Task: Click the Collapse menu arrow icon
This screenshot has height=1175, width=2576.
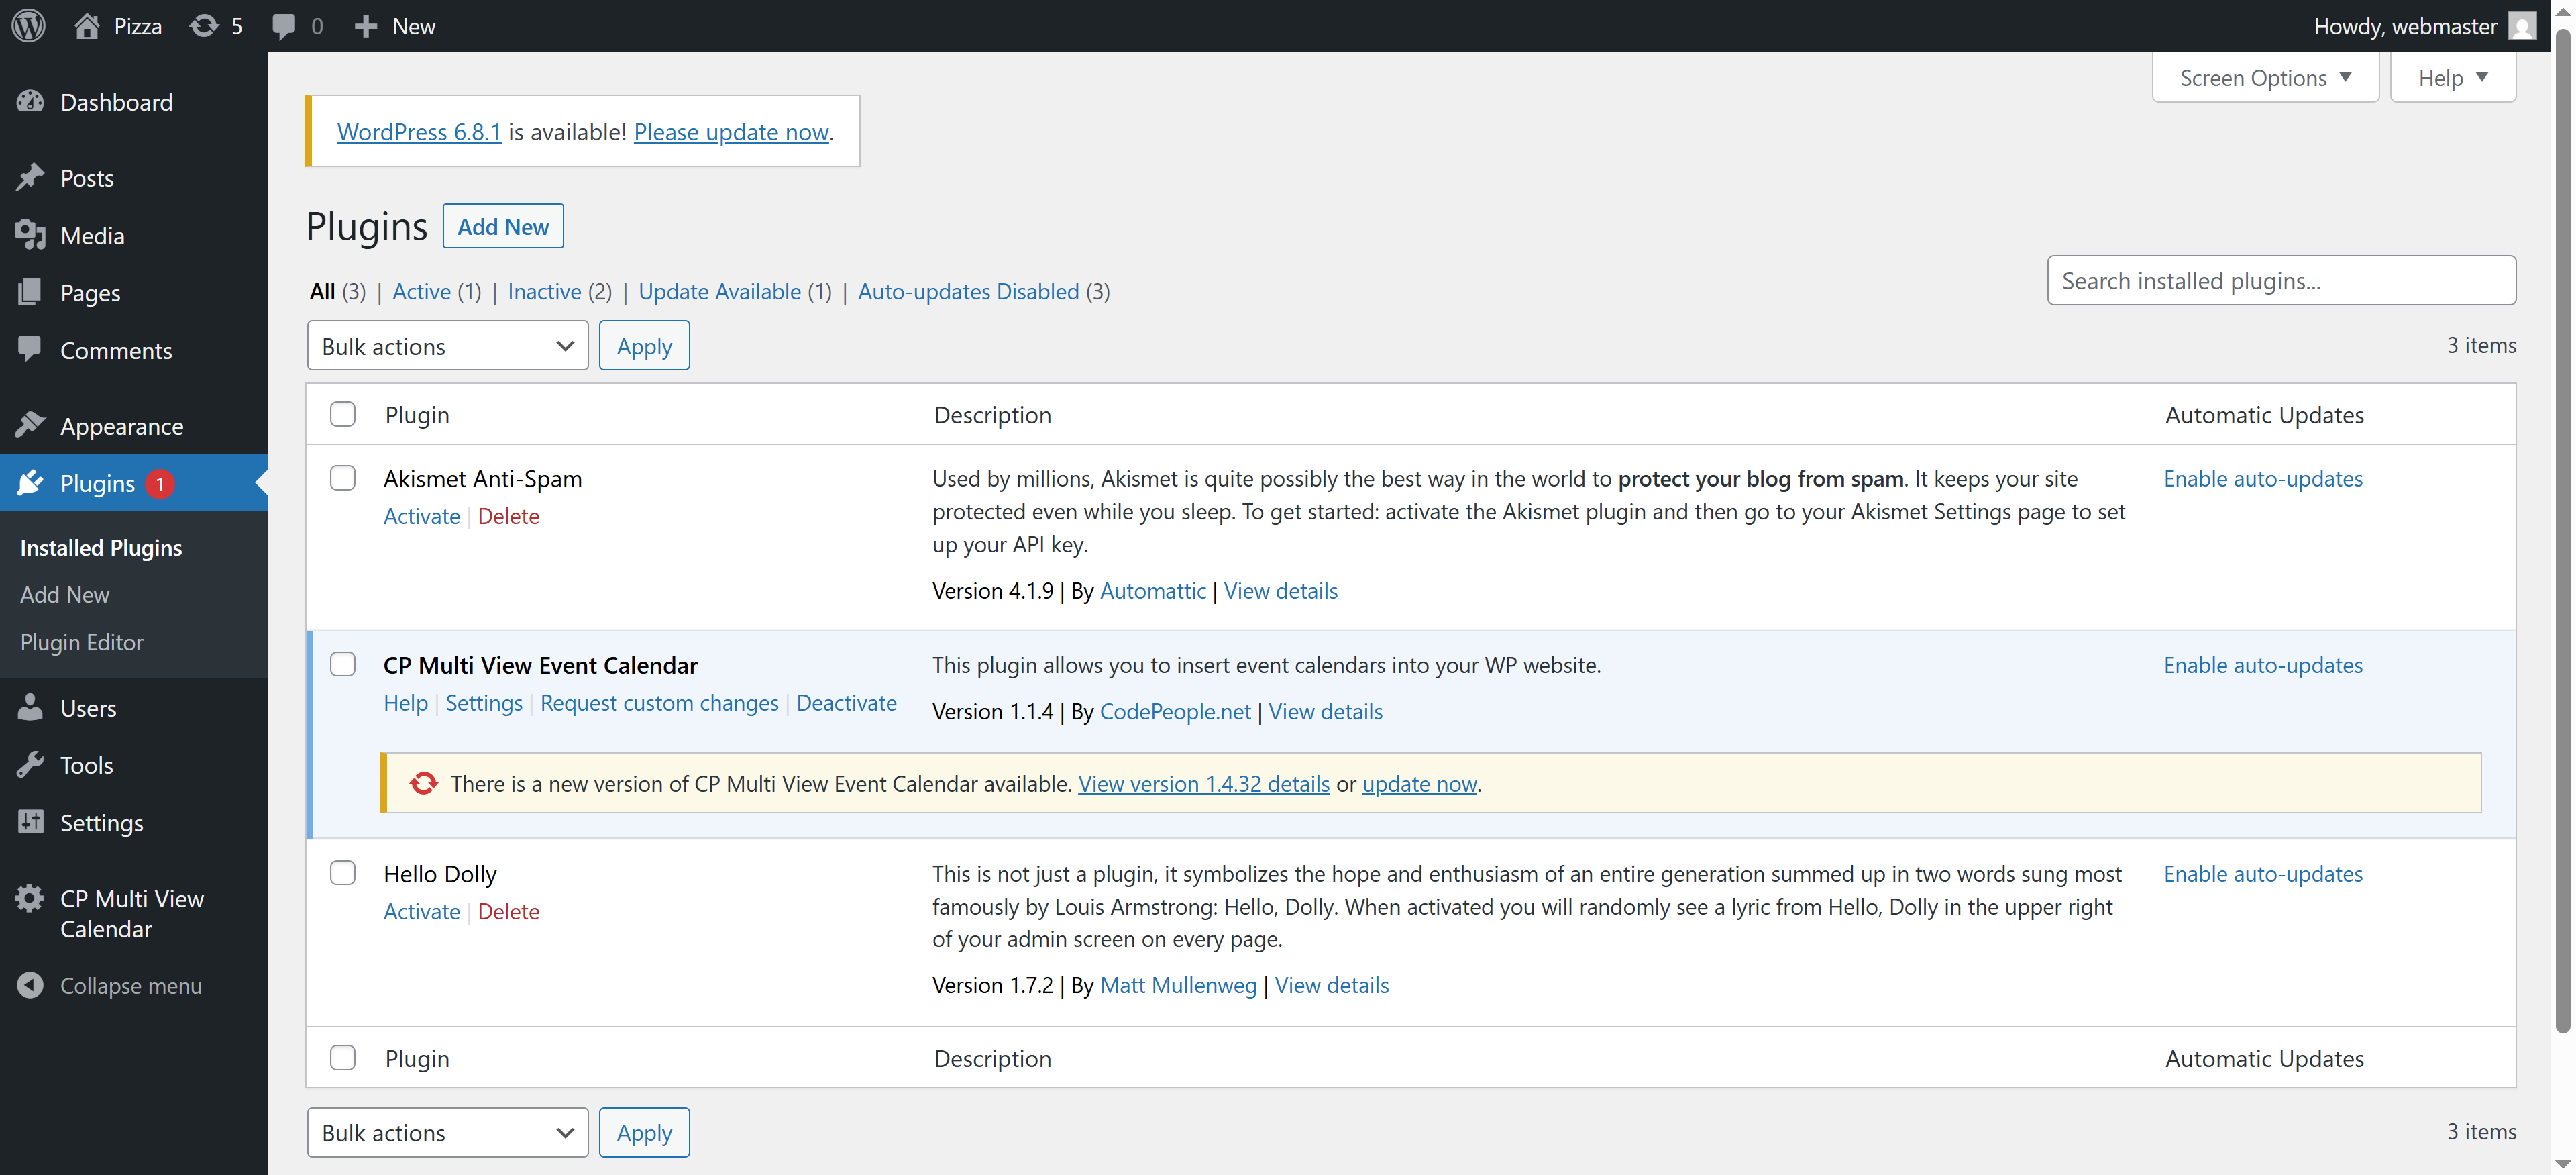Action: [x=30, y=985]
